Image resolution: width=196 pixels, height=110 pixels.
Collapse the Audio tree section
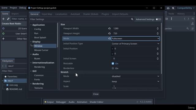click(x=31, y=54)
